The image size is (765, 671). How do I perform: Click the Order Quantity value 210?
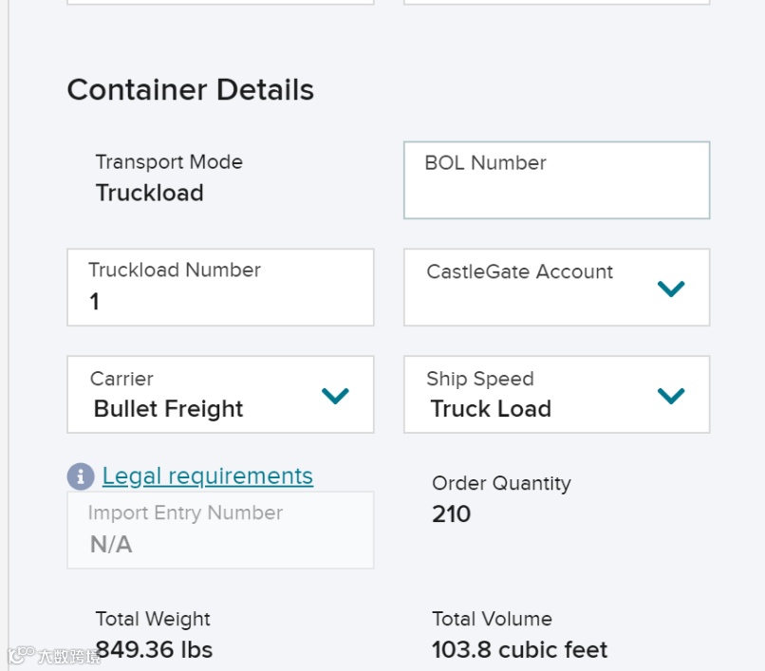click(452, 514)
